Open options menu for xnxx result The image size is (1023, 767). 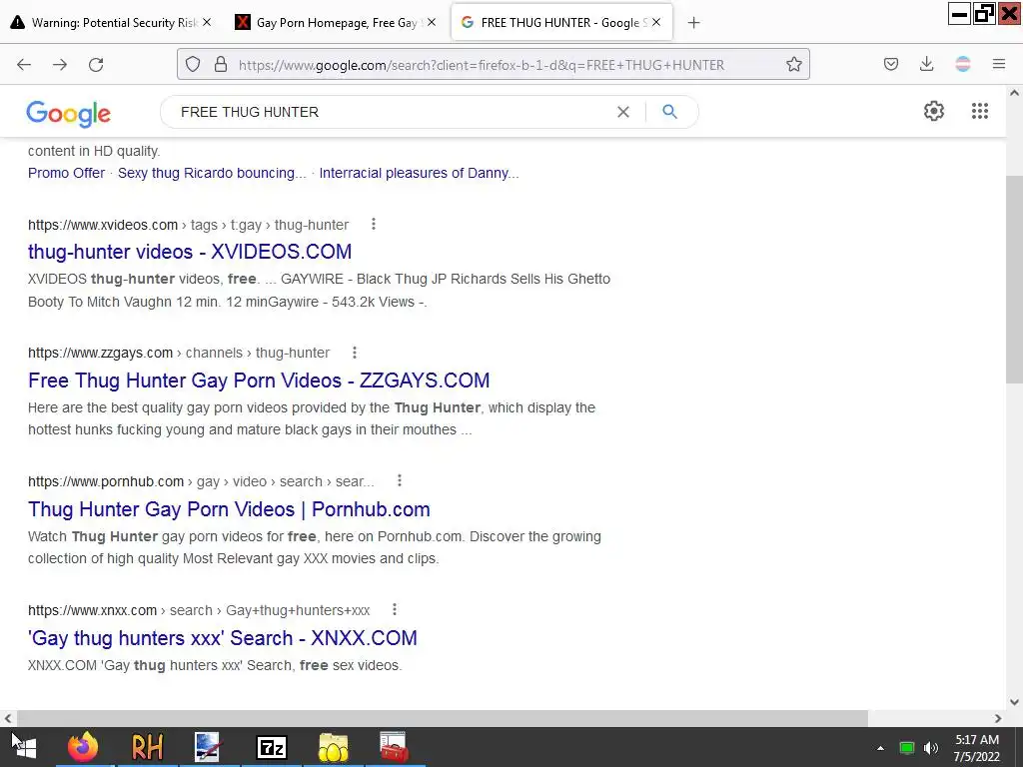(394, 610)
